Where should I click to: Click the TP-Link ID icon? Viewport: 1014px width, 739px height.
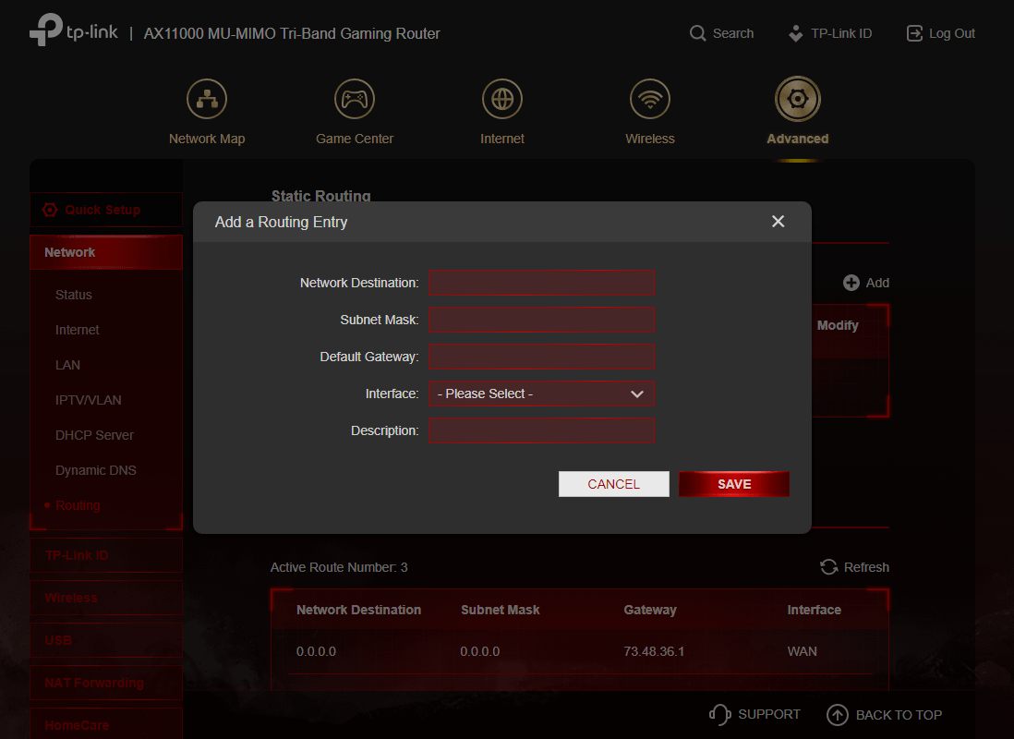point(795,33)
